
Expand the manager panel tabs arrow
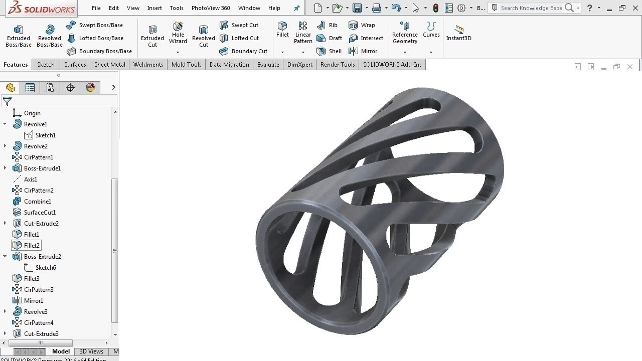coord(113,88)
